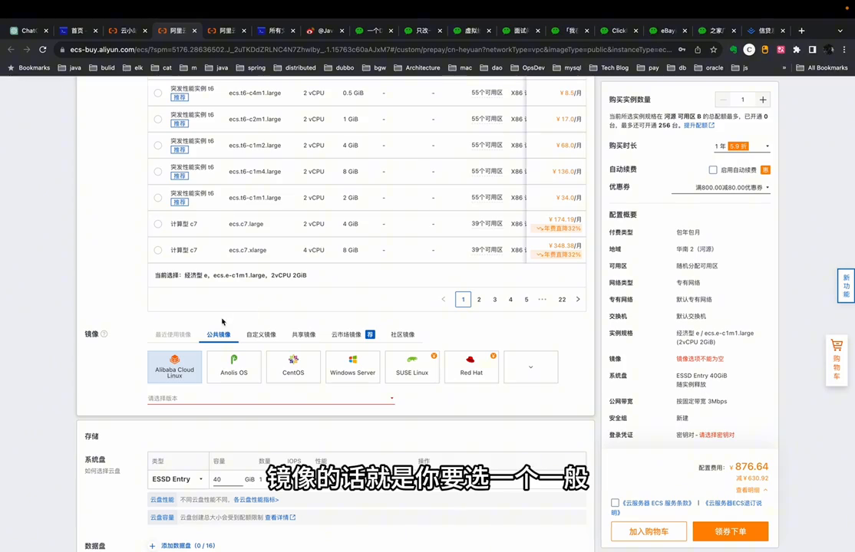This screenshot has width=855, height=552.
Task: Open the 购买时长 1年 dropdown
Action: coord(742,146)
